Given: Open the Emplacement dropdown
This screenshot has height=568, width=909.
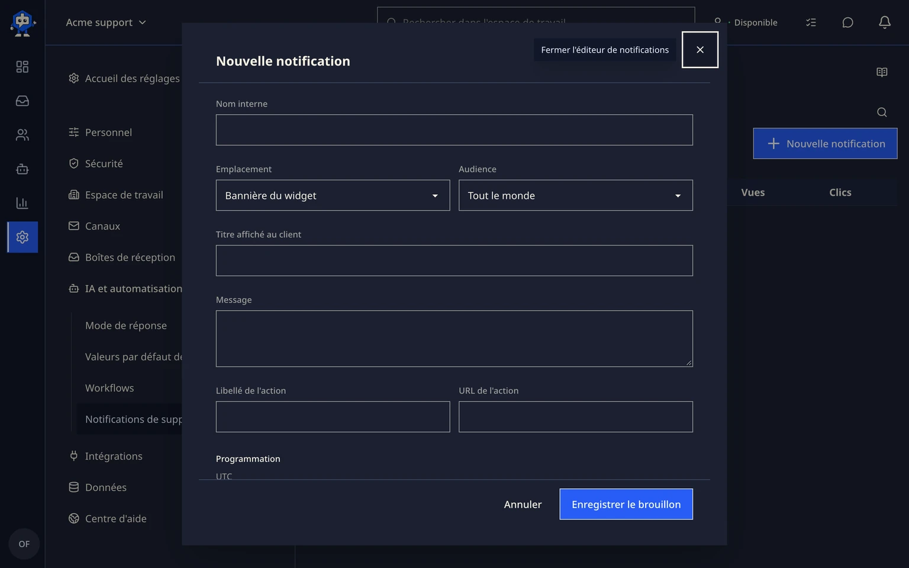Looking at the screenshot, I should pos(333,195).
